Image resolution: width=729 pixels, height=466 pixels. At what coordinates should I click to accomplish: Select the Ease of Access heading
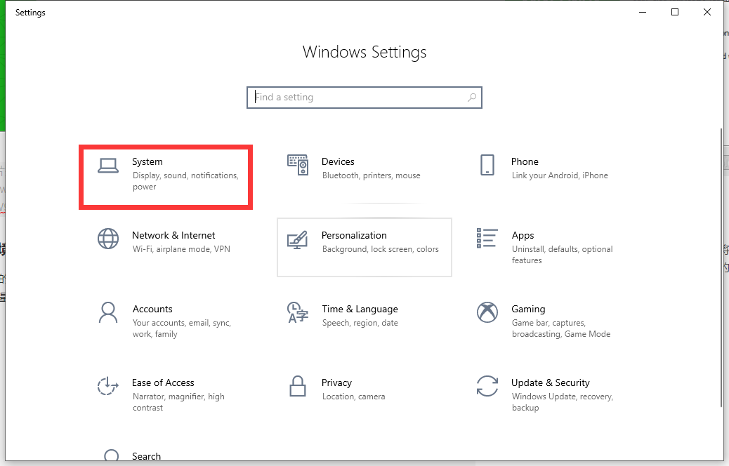163,382
